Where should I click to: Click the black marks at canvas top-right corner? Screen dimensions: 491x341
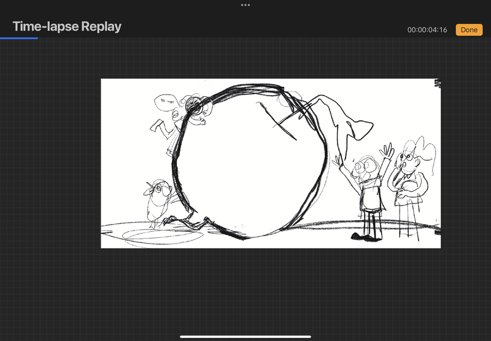pyautogui.click(x=437, y=83)
